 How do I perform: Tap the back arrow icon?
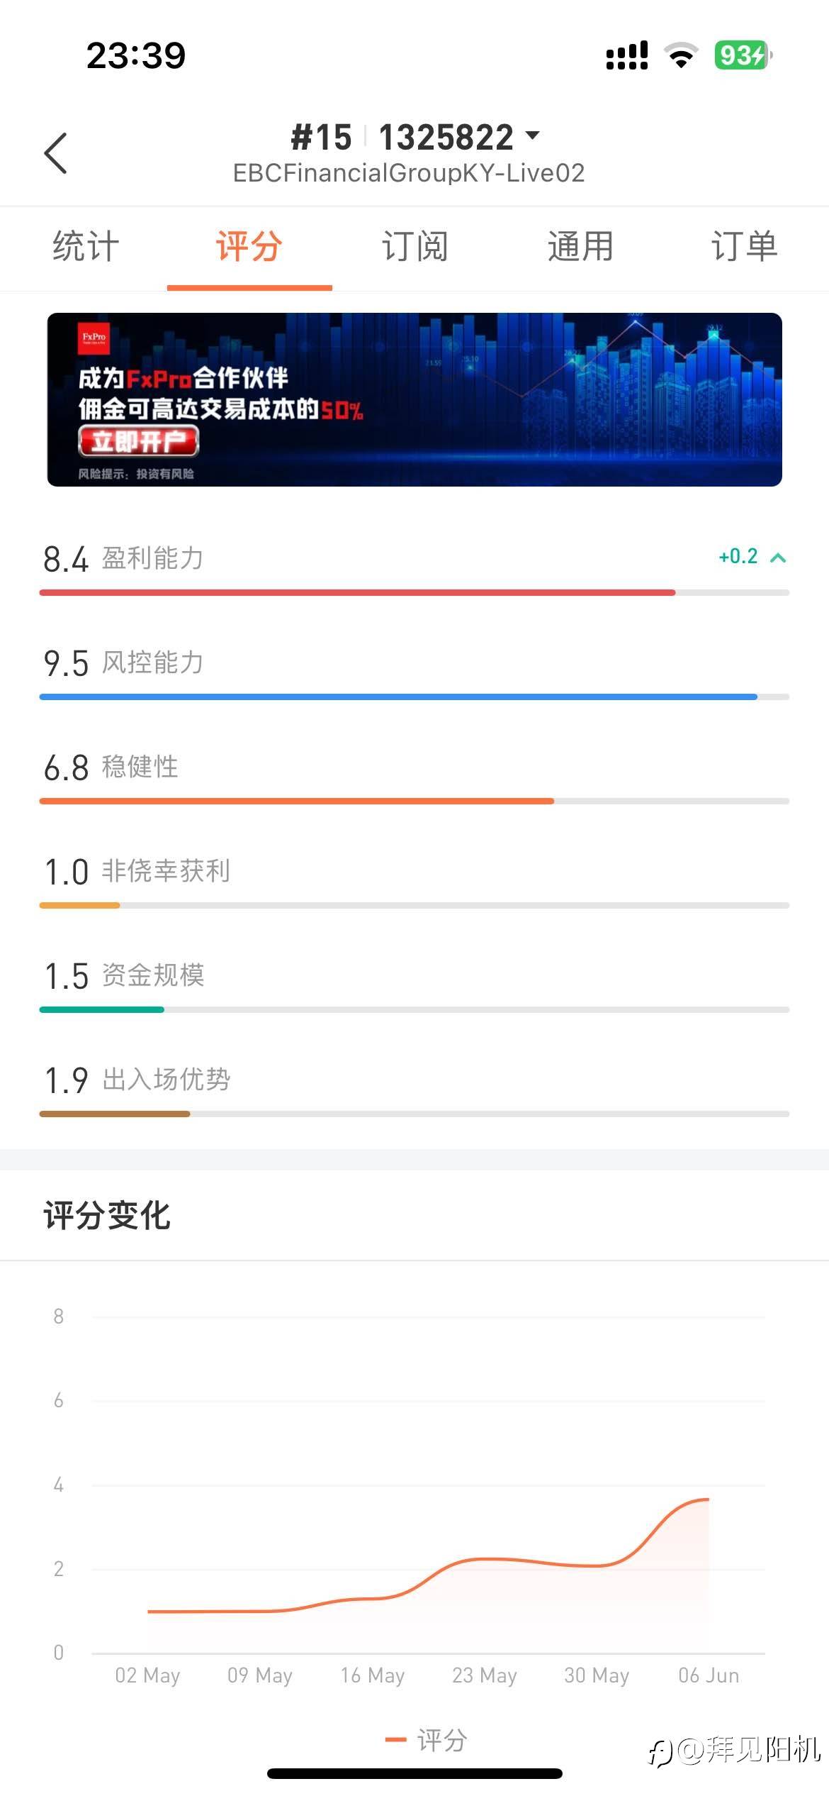click(56, 153)
